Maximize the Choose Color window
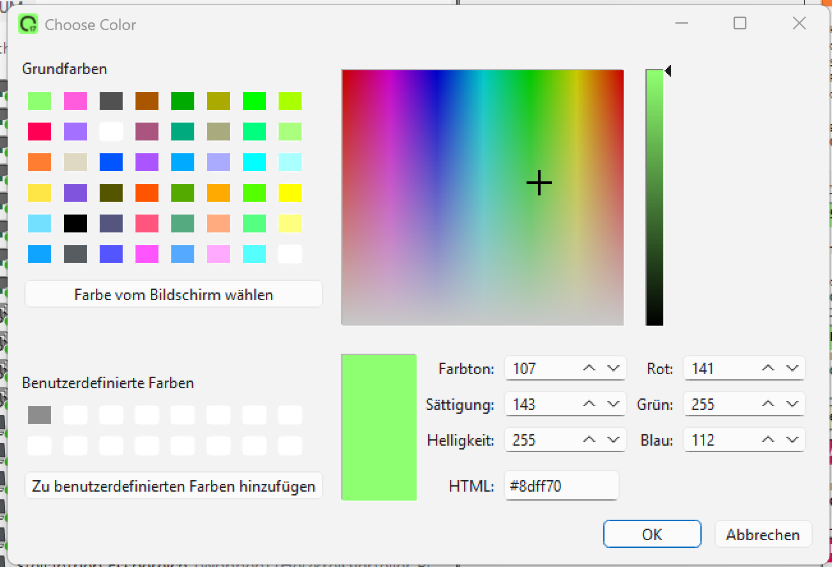 pyautogui.click(x=739, y=24)
